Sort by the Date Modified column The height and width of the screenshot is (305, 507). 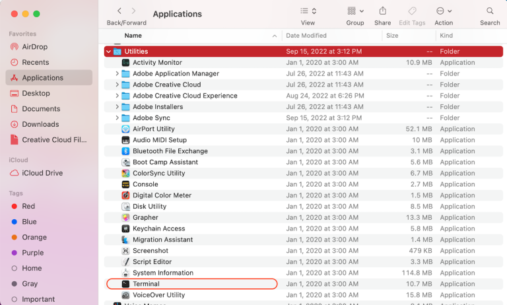306,36
